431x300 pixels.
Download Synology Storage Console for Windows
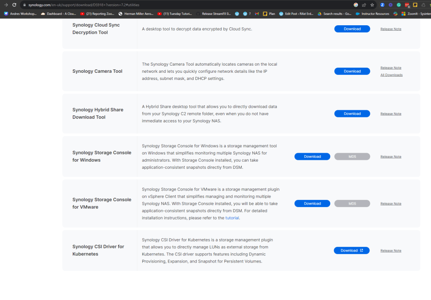(312, 157)
